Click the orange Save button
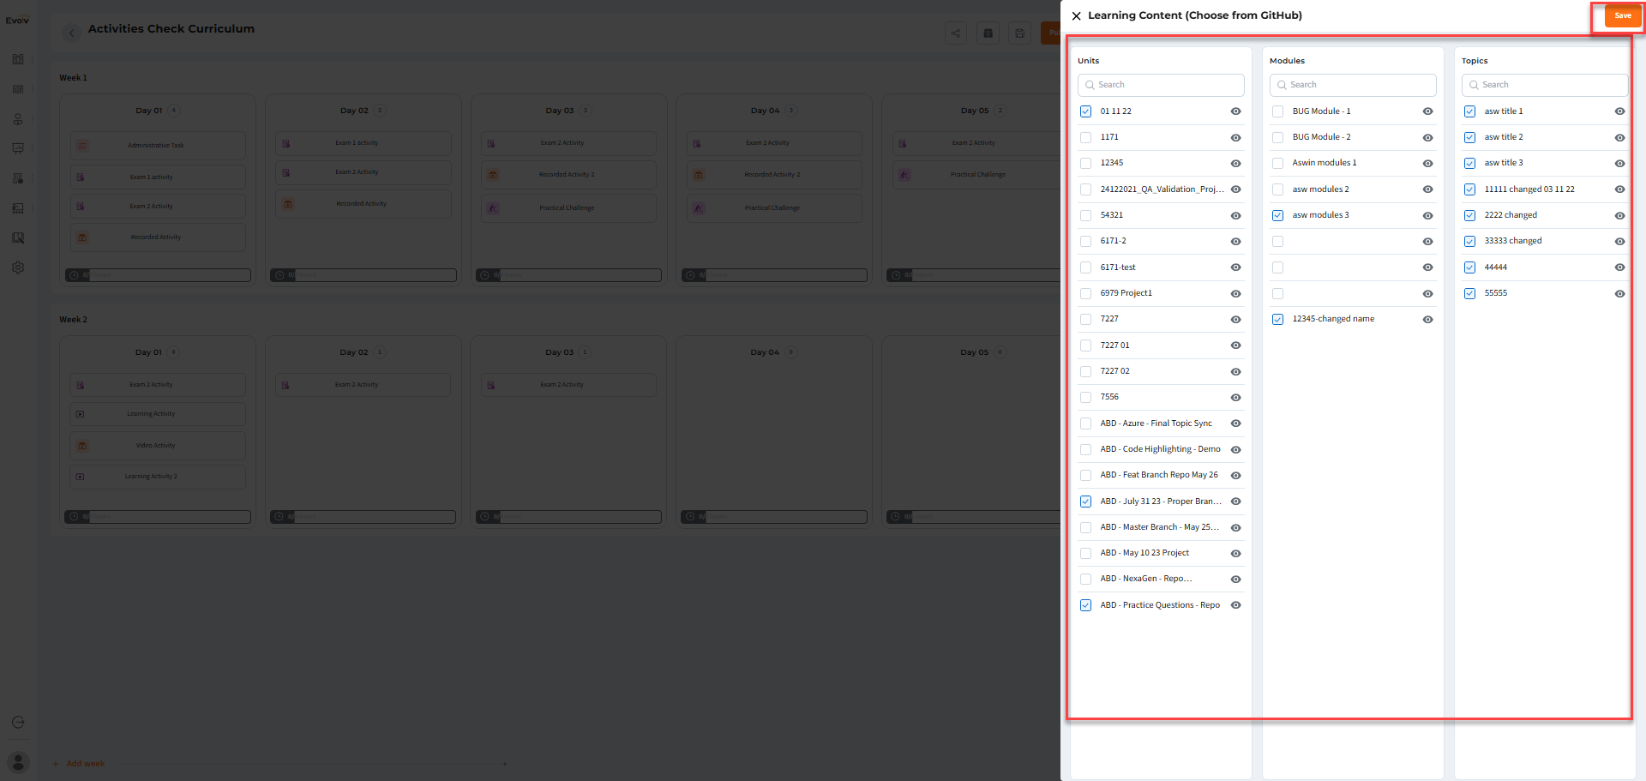Screen dimensions: 1646x781 1622,15
